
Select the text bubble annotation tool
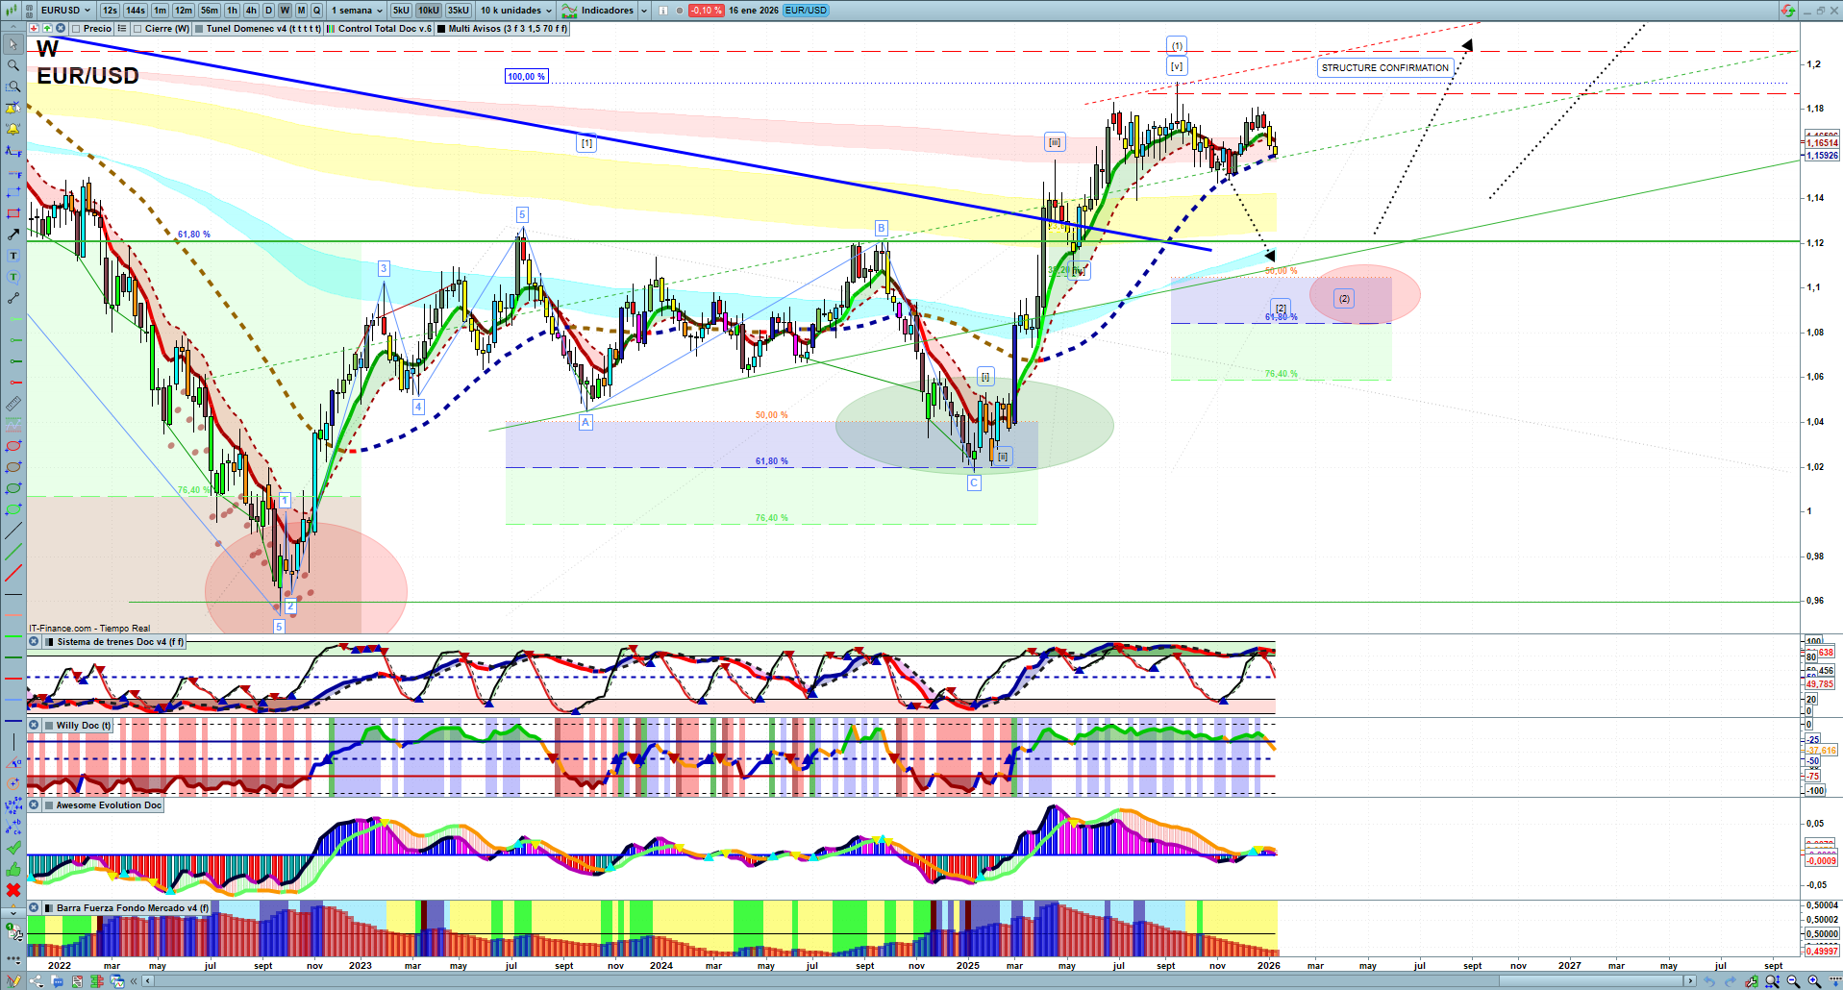pos(13,277)
